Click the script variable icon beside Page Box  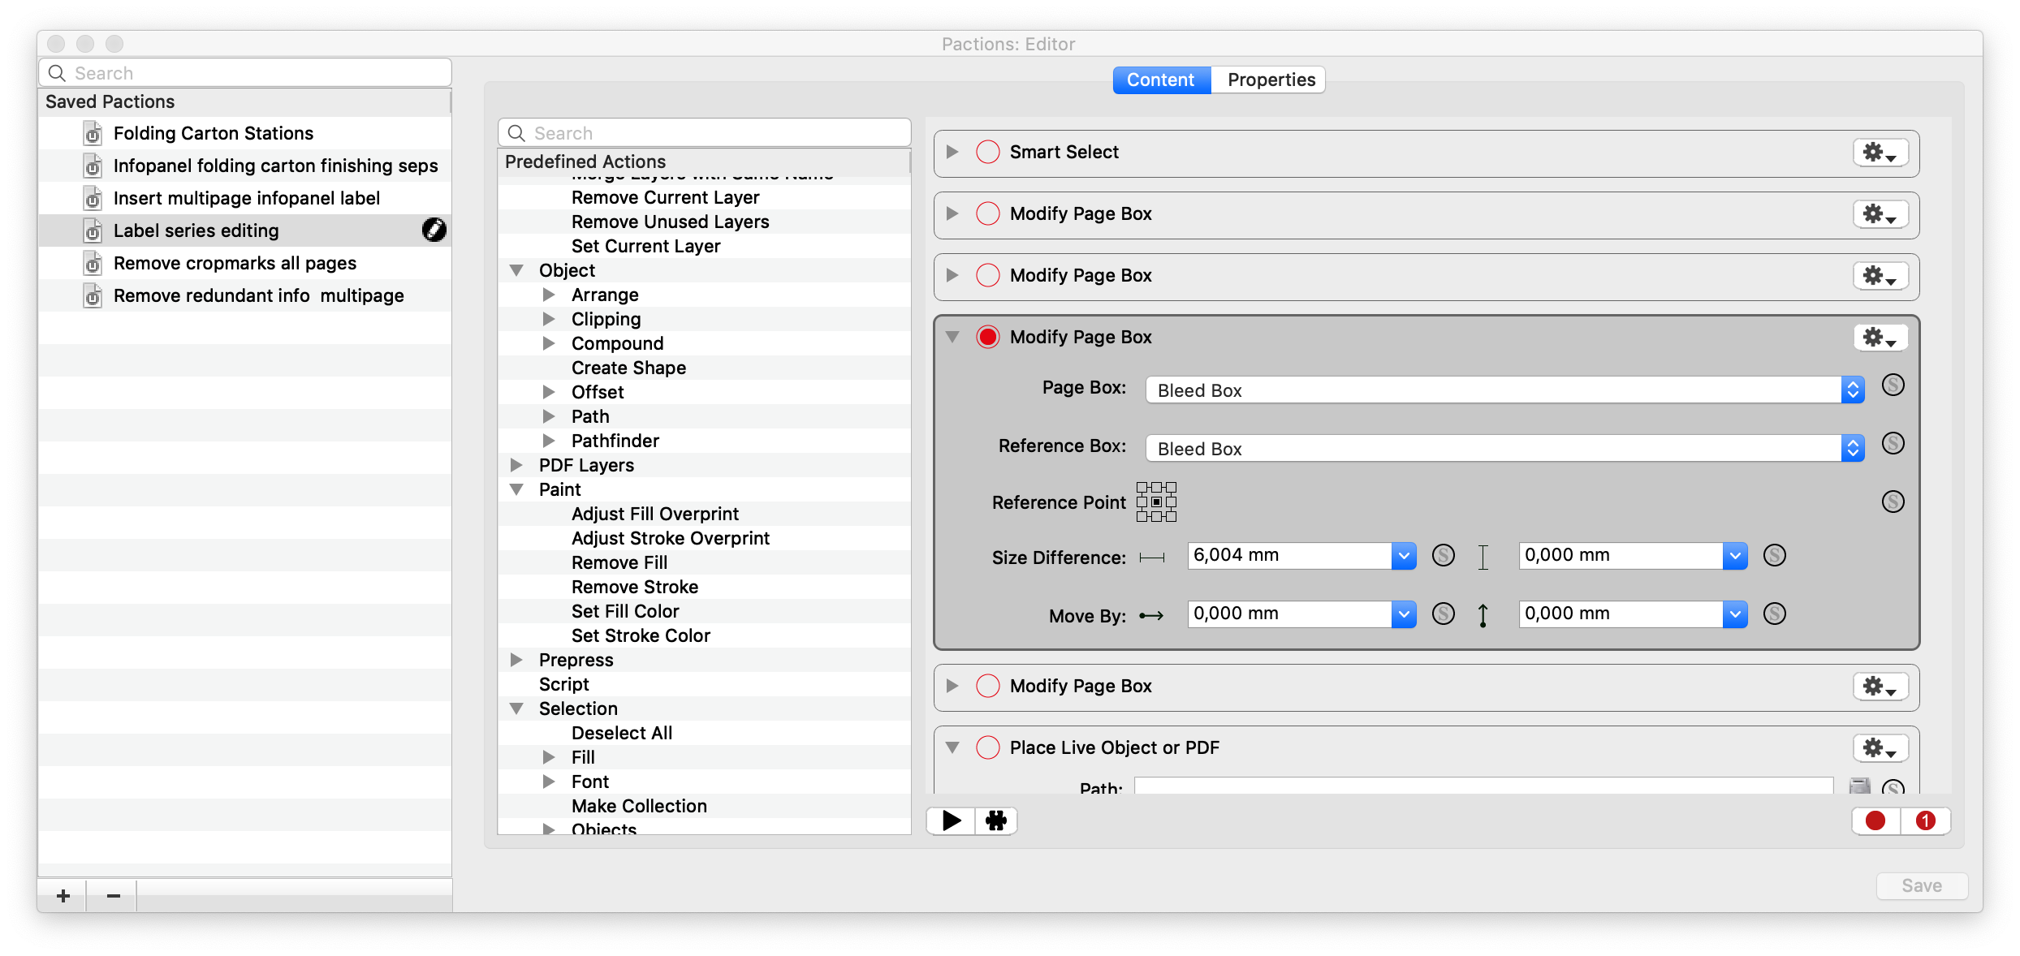(1893, 385)
